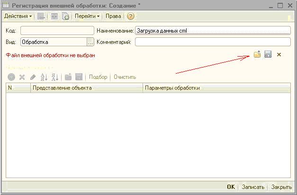
Task: Click the pencil edit icon in table toolbar
Action: pyautogui.click(x=33, y=77)
